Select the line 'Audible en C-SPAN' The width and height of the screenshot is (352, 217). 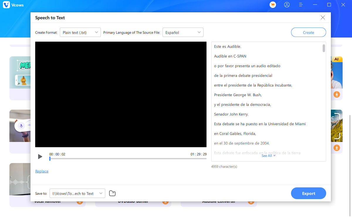click(230, 56)
